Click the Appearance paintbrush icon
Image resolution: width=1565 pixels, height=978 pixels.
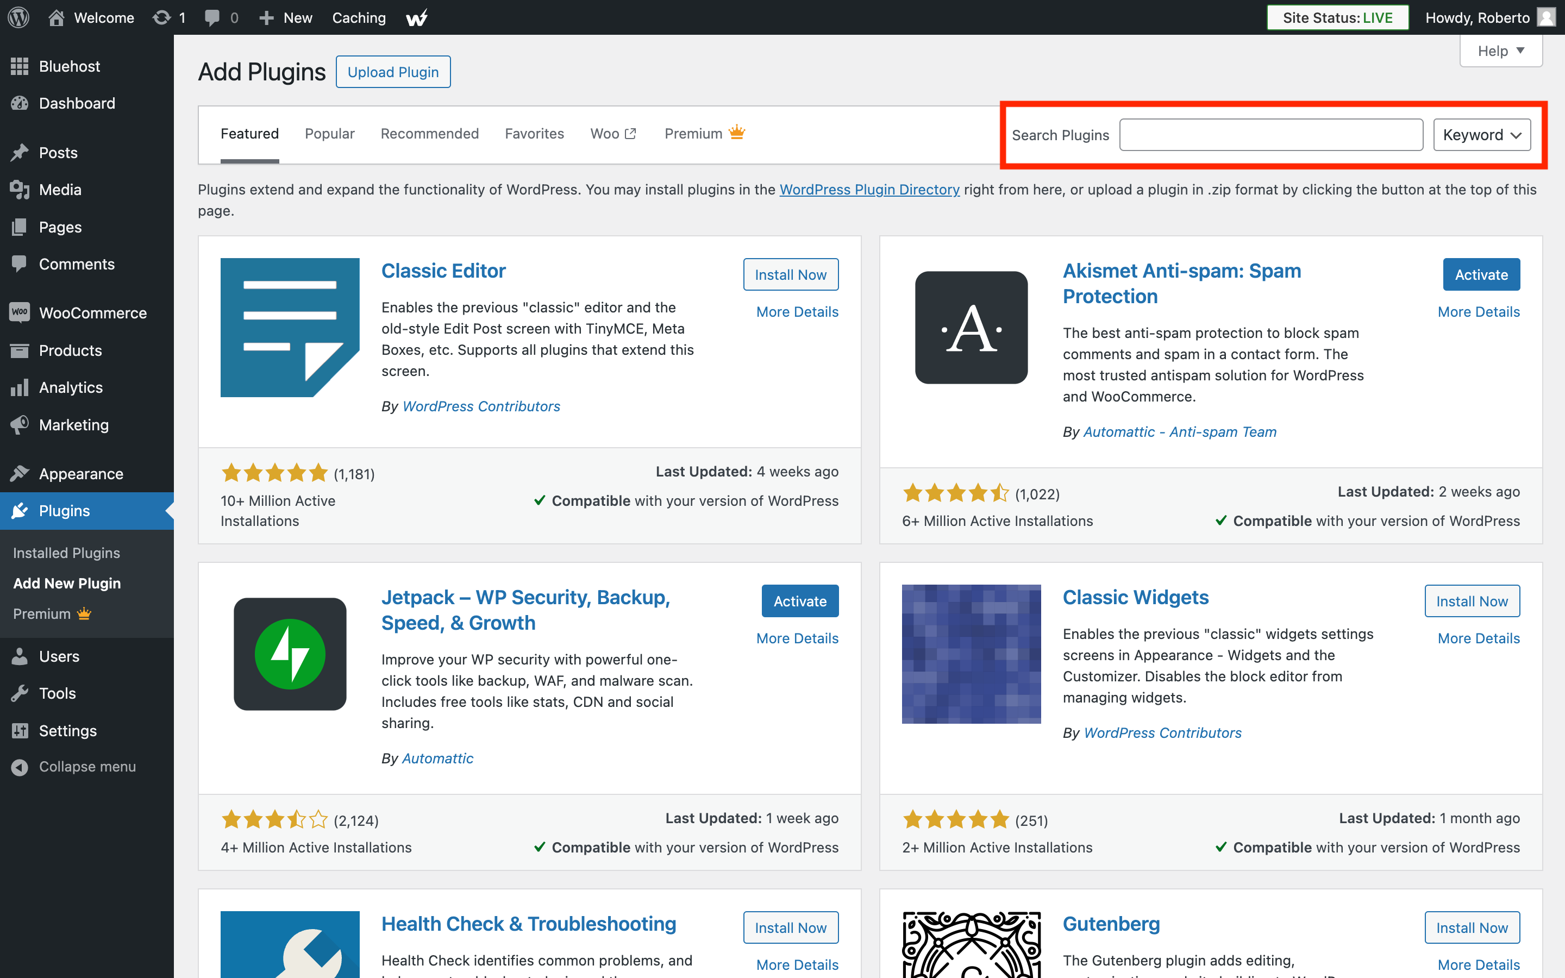coord(20,473)
